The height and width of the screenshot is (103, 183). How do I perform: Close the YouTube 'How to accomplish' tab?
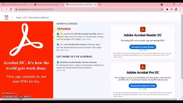[x=63, y=5]
